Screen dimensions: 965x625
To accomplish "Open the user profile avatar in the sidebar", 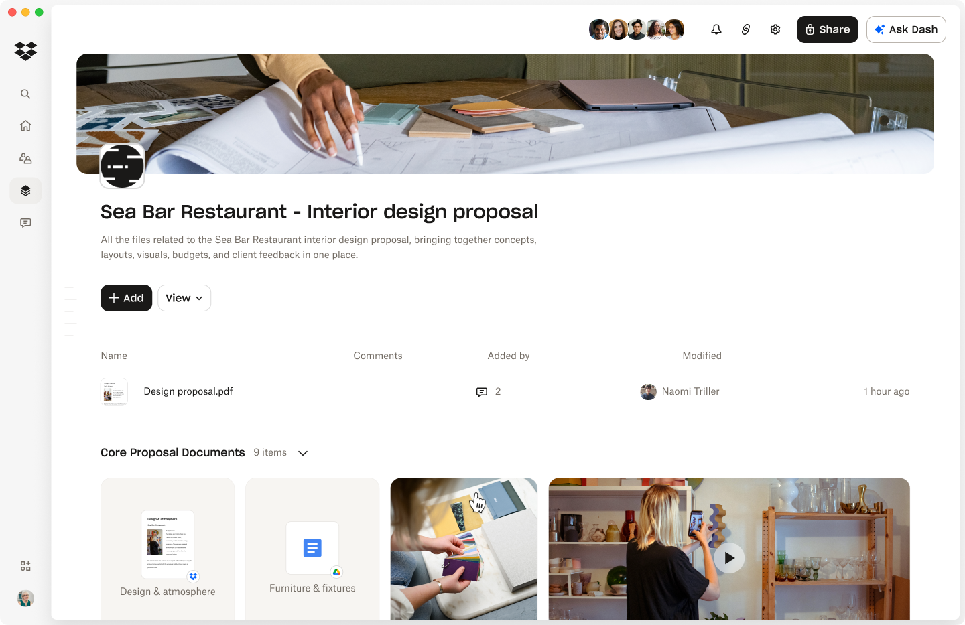I will (25, 598).
